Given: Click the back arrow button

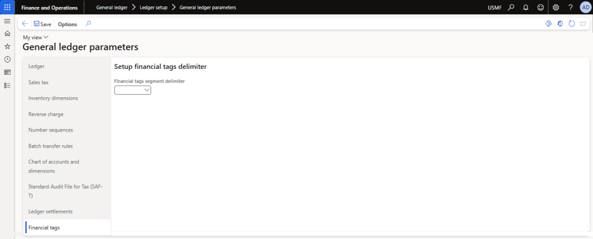Looking at the screenshot, I should (25, 24).
